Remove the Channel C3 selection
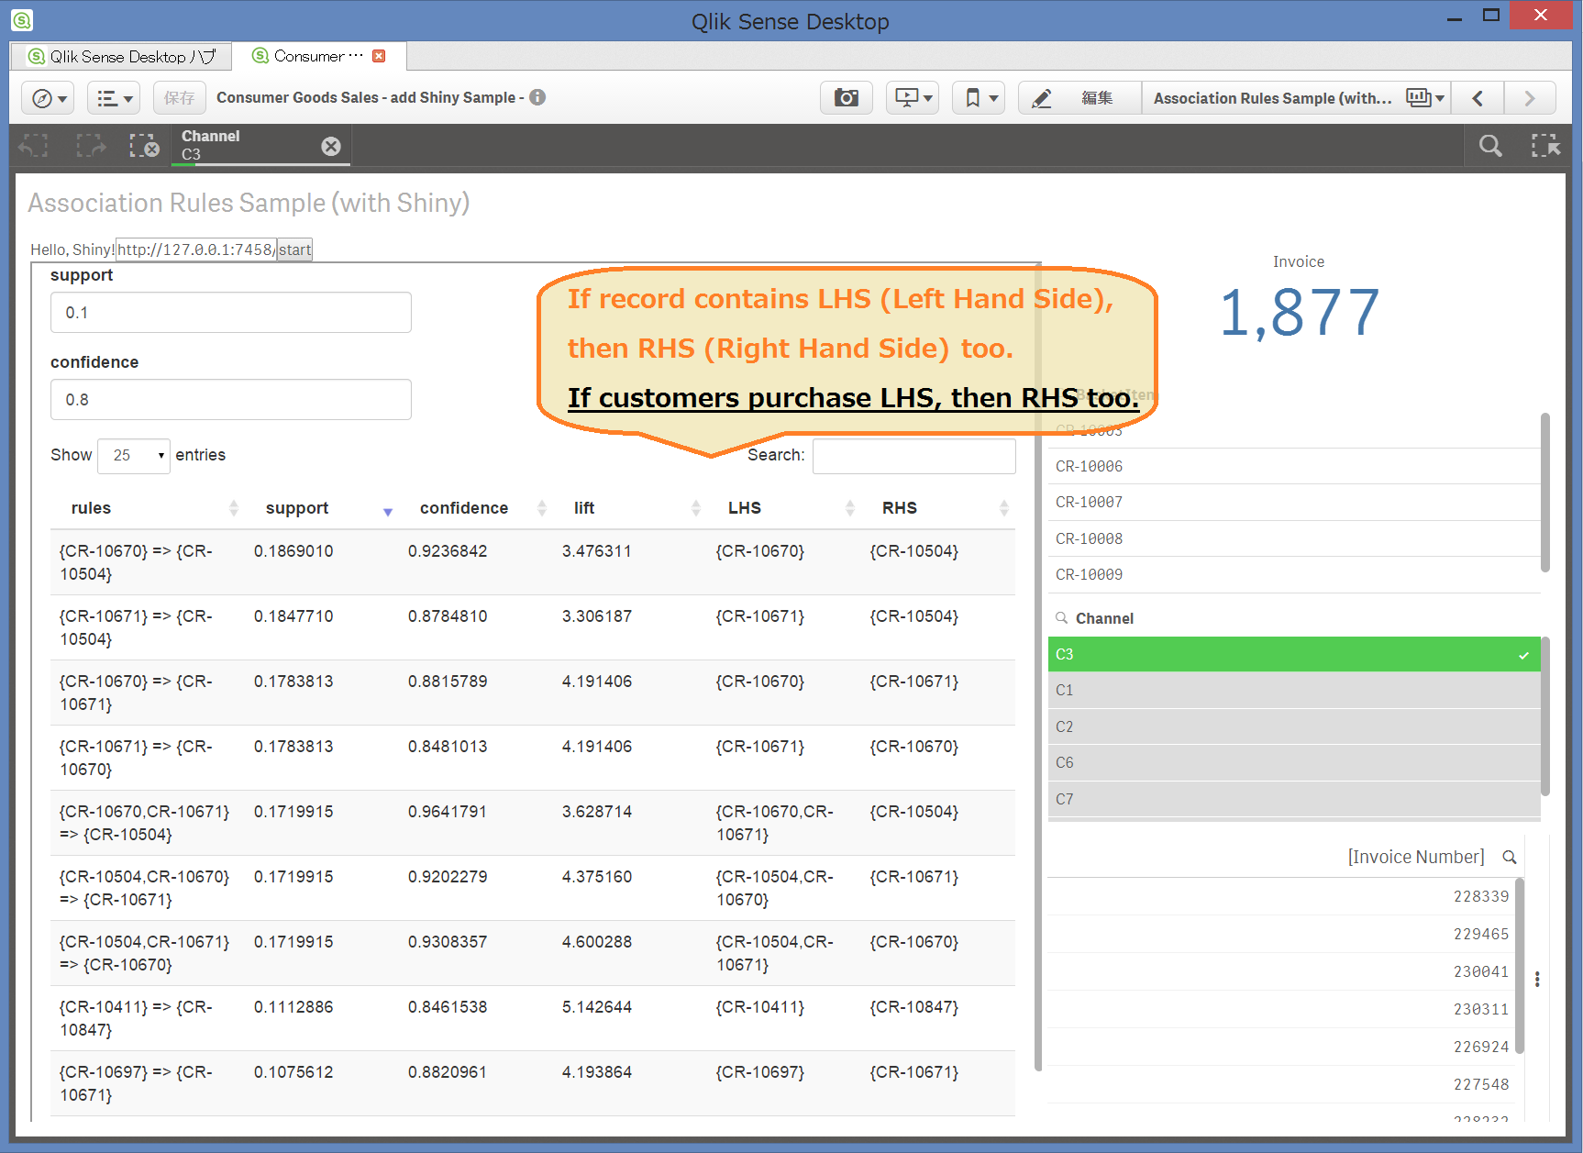 [x=331, y=146]
